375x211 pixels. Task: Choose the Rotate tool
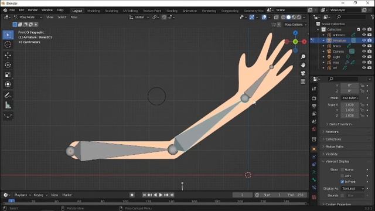pyautogui.click(x=8, y=65)
